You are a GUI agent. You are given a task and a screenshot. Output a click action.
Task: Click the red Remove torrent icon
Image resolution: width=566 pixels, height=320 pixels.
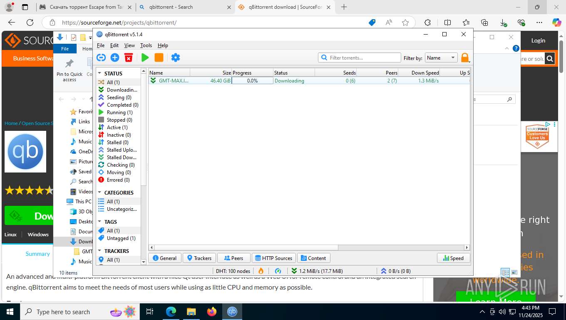click(129, 57)
